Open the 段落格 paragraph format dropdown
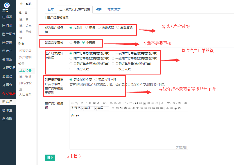Image resolution: width=234 pixels, height=165 pixels. (77, 108)
